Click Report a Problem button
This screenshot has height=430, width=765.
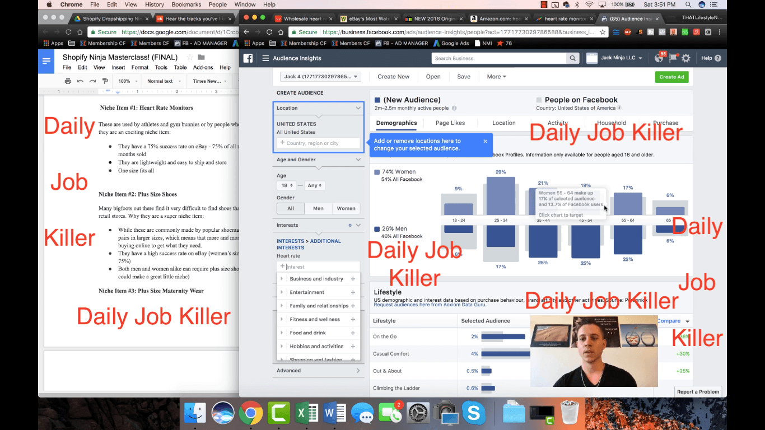coord(698,392)
